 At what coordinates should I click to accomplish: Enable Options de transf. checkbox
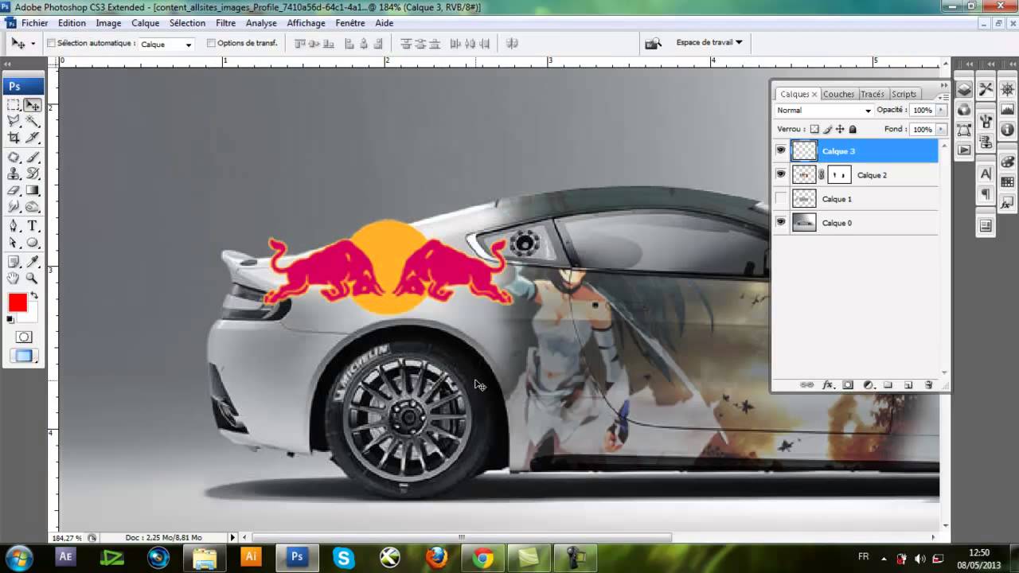(x=211, y=43)
